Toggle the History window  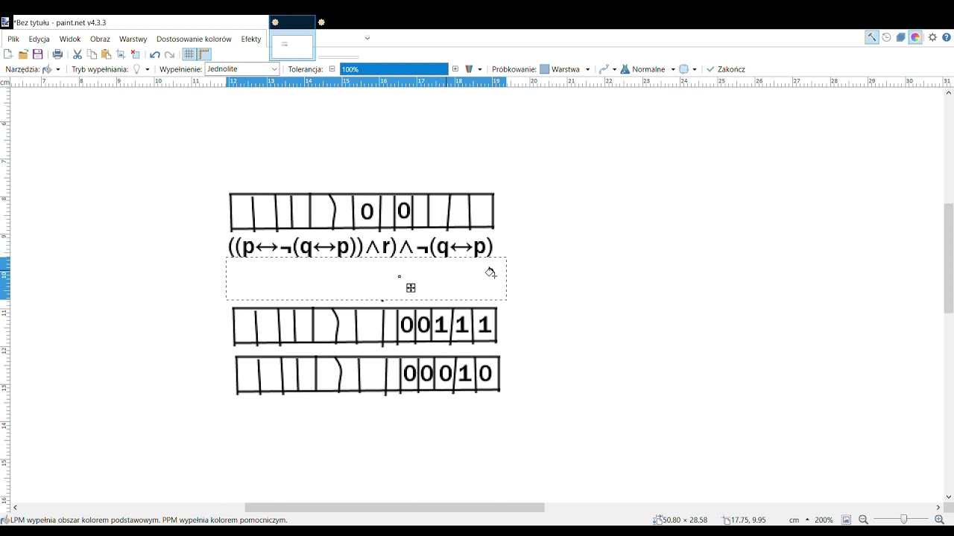pos(886,37)
